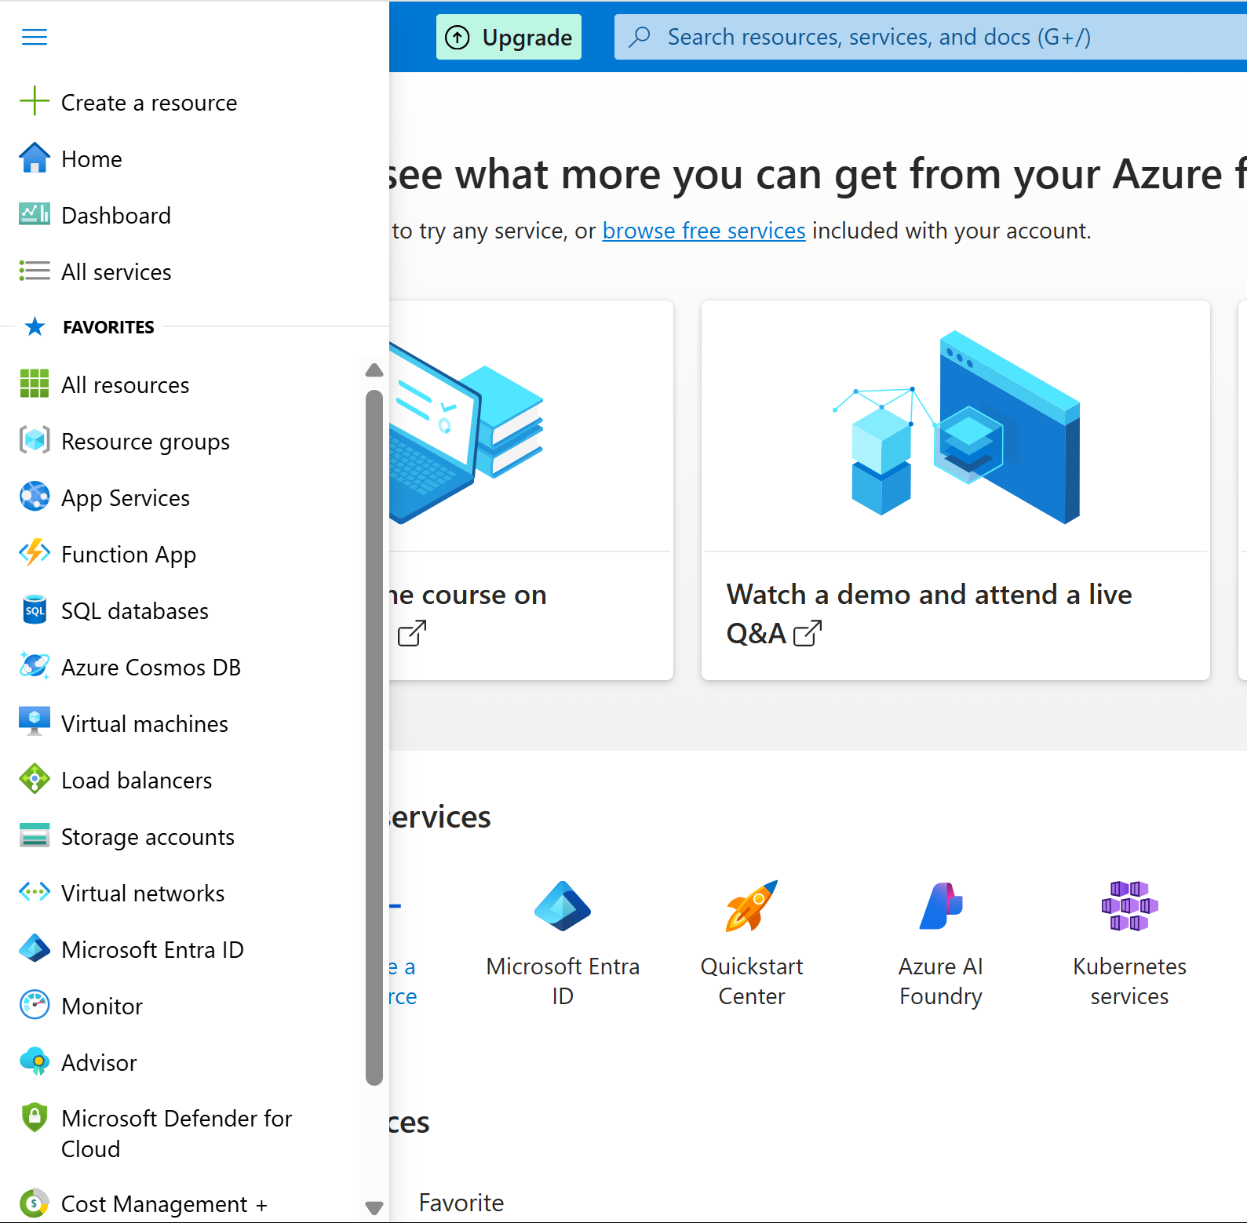
Task: Open Resource groups favorite
Action: click(146, 442)
